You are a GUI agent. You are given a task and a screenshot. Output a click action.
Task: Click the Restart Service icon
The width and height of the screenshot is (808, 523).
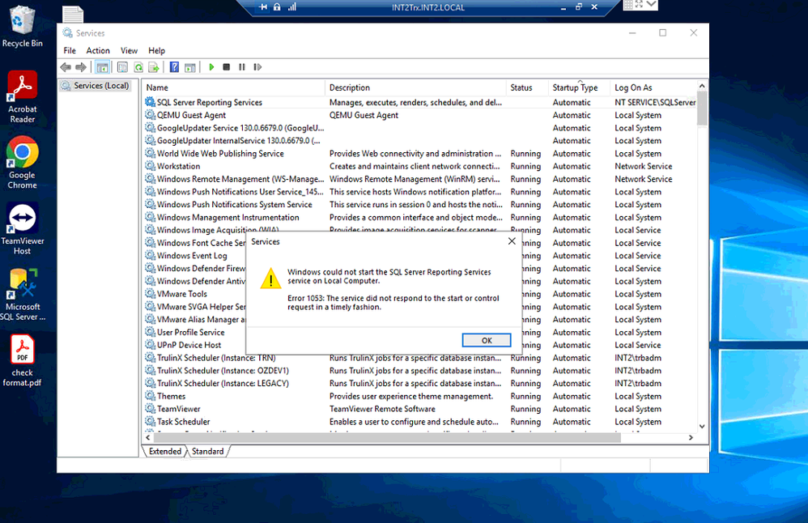257,67
